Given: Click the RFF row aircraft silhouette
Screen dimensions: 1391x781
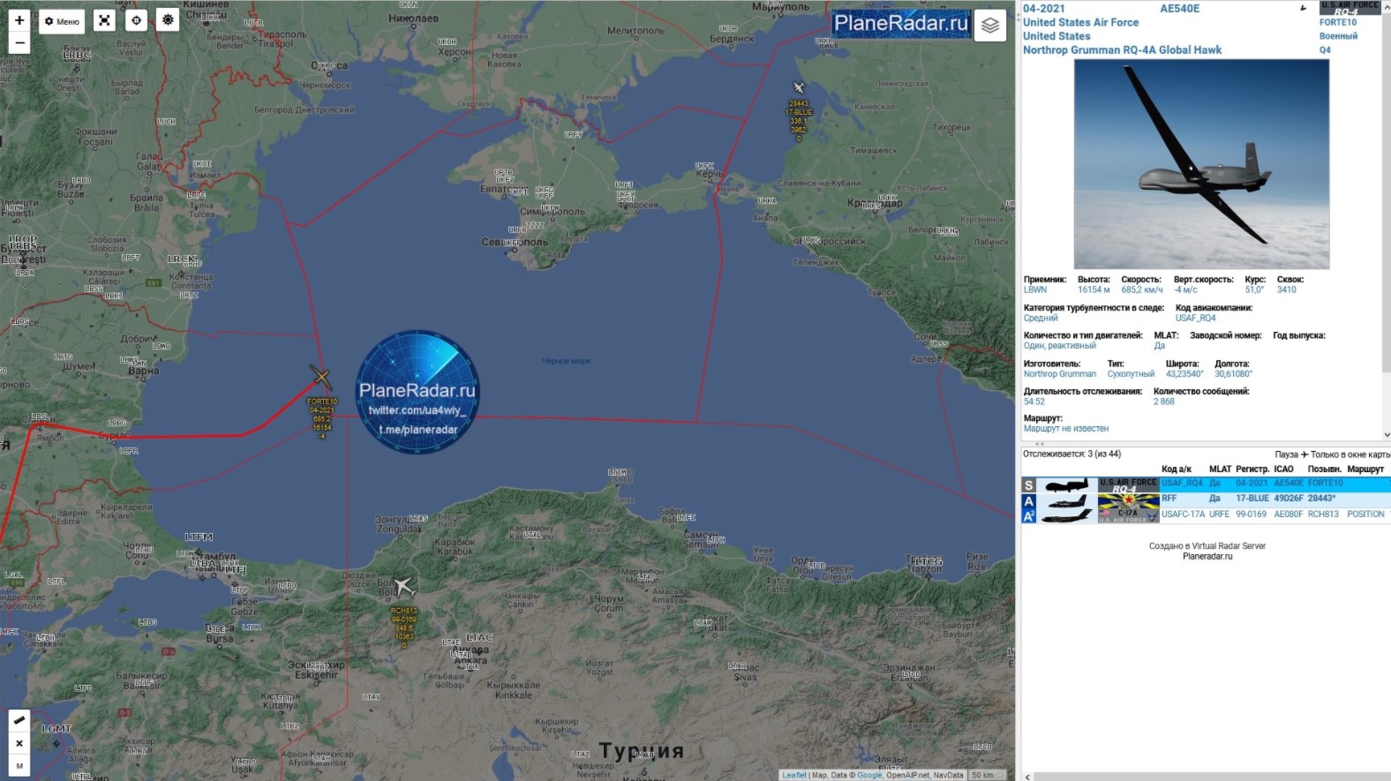Looking at the screenshot, I should (x=1067, y=500).
